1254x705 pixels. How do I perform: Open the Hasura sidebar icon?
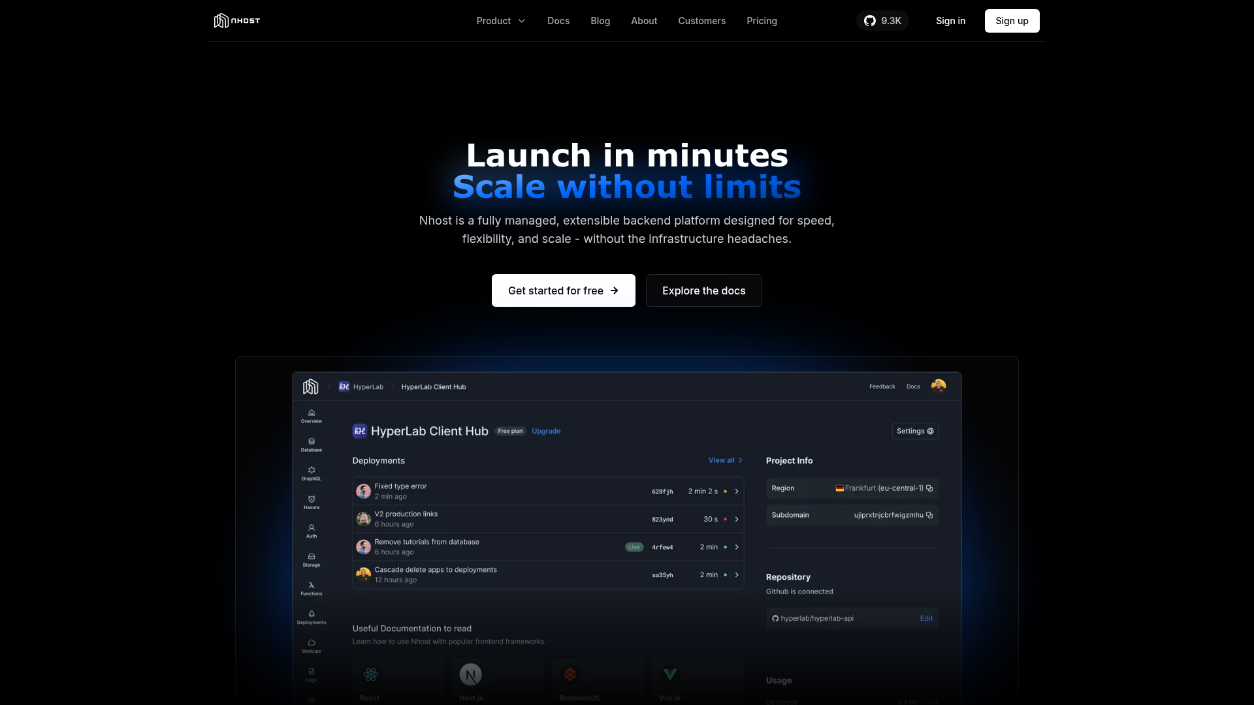312,502
